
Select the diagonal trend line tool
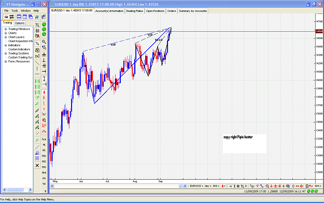click(x=37, y=62)
